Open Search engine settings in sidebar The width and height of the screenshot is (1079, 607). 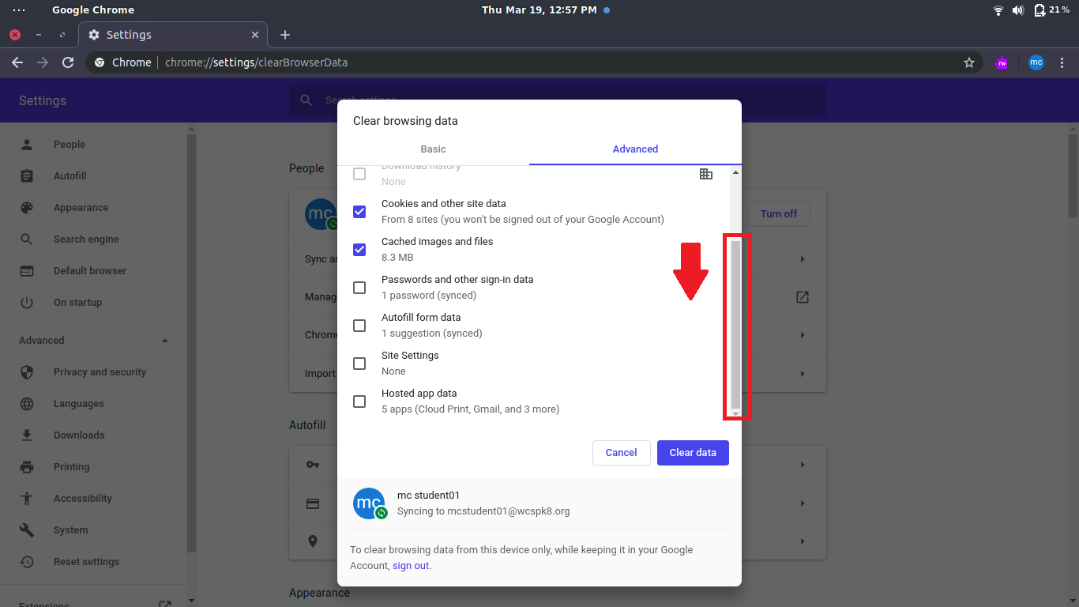point(86,239)
